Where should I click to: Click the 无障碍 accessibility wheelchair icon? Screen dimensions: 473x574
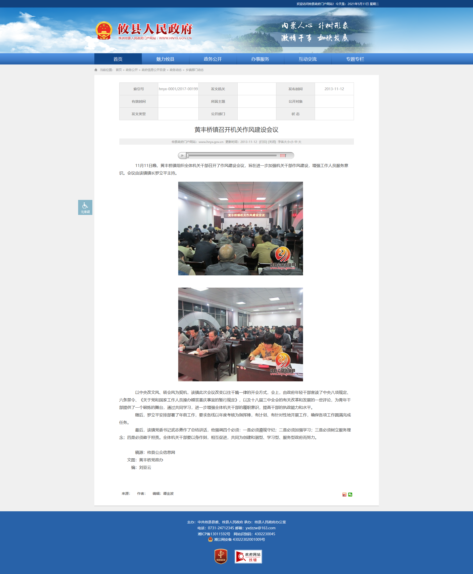[85, 207]
